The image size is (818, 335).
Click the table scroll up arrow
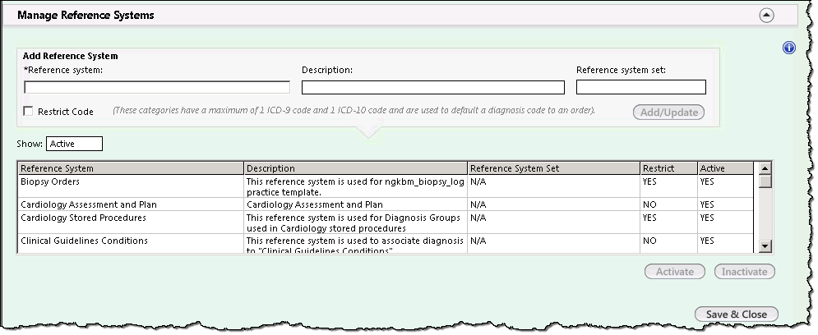tap(765, 168)
